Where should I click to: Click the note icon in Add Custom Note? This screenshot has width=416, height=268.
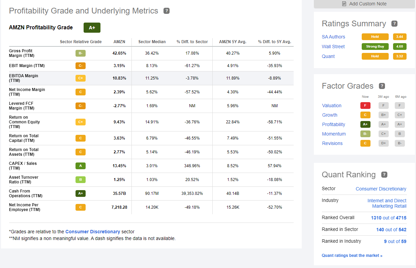click(x=344, y=4)
